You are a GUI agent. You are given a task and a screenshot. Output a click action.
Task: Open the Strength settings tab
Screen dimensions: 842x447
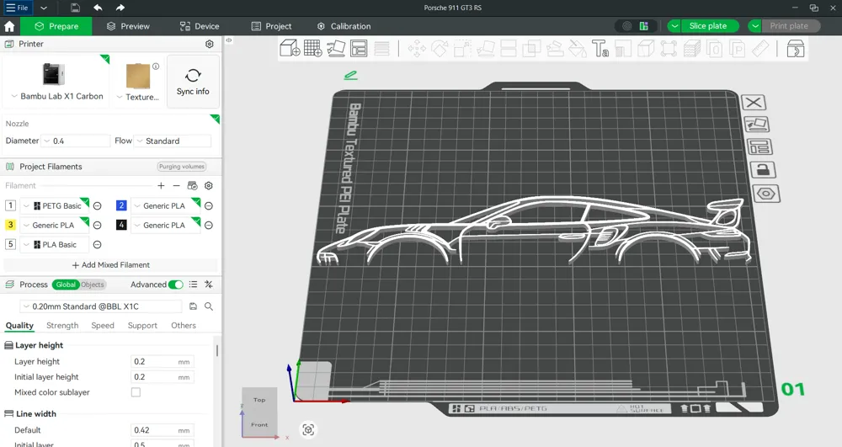62,325
